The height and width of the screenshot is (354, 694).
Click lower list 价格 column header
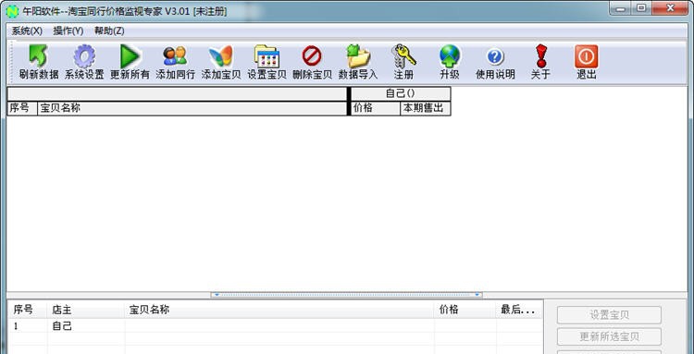click(x=465, y=310)
